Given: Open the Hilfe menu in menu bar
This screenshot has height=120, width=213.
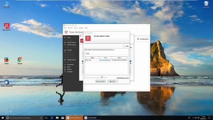Looking at the screenshot, I should (x=86, y=28).
